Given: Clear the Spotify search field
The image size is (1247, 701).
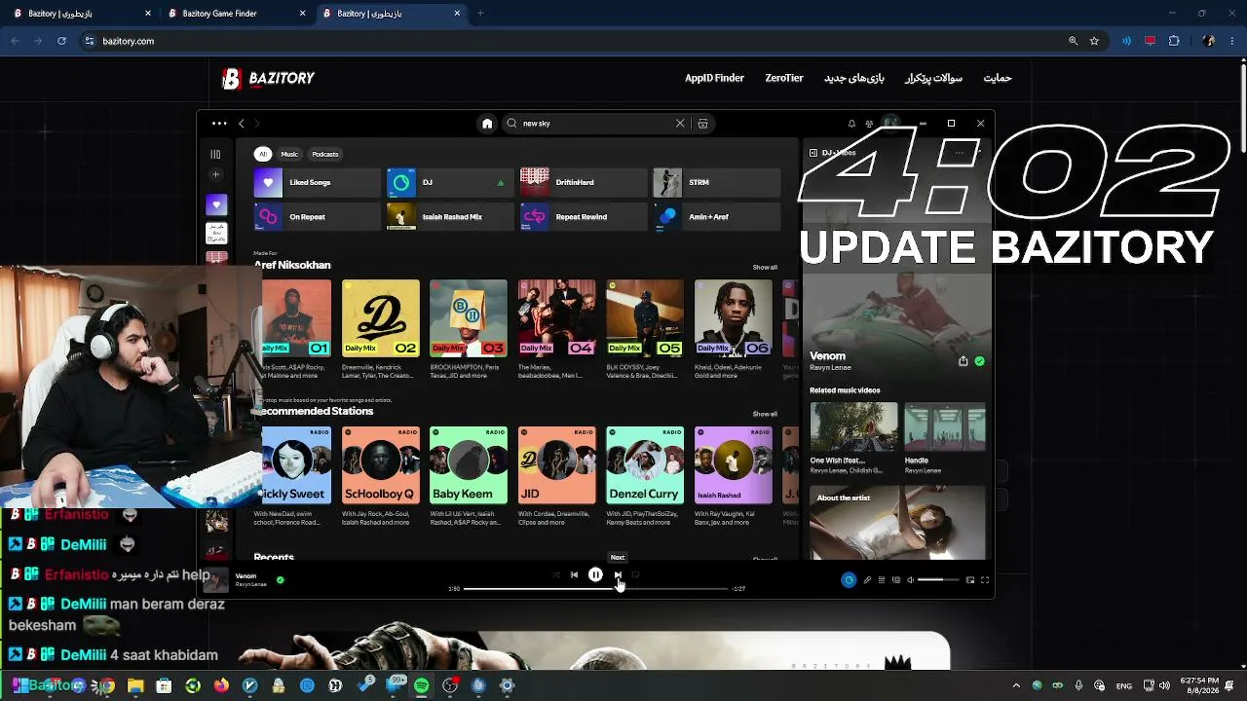Looking at the screenshot, I should (680, 124).
